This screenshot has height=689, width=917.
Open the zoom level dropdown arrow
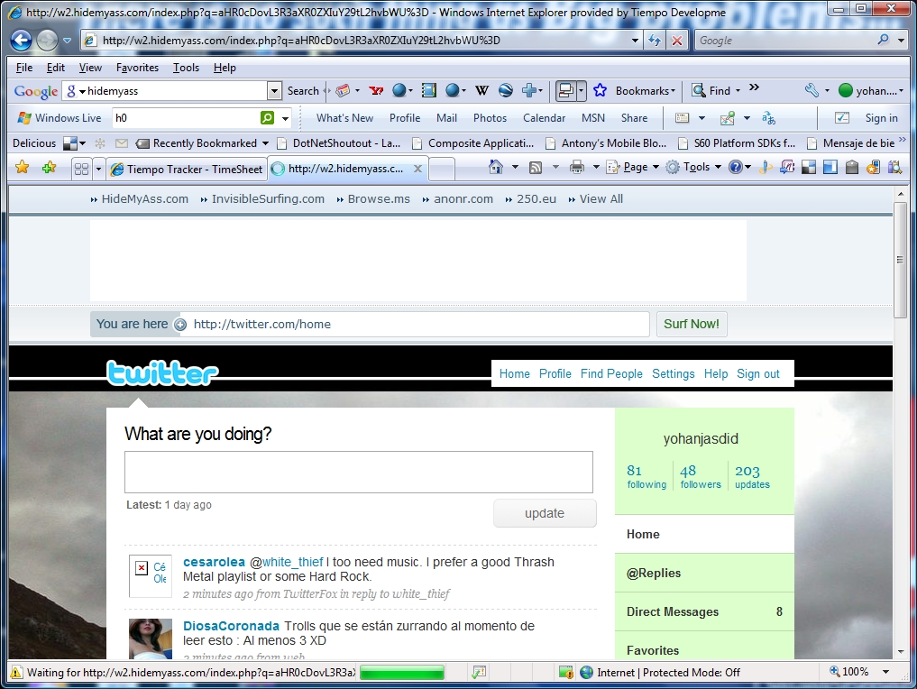click(885, 672)
